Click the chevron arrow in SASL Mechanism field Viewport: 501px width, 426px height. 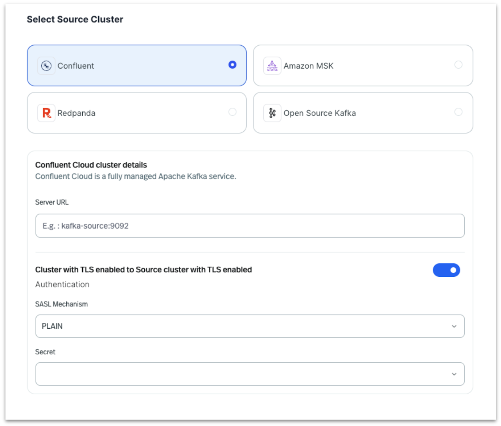coord(454,326)
